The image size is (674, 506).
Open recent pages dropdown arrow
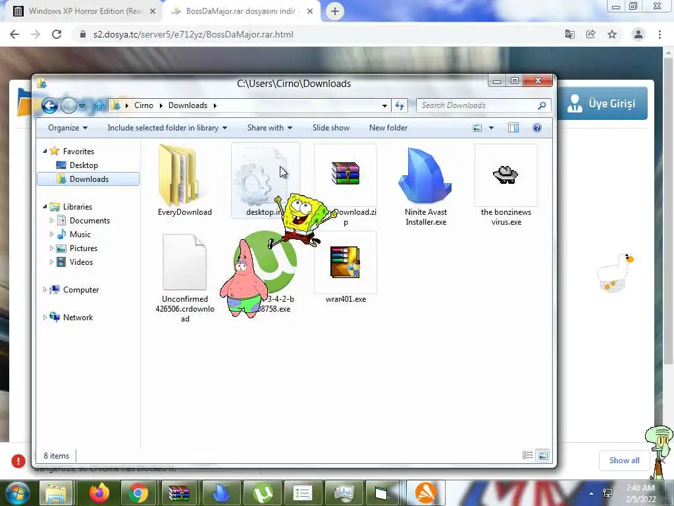pyautogui.click(x=82, y=105)
